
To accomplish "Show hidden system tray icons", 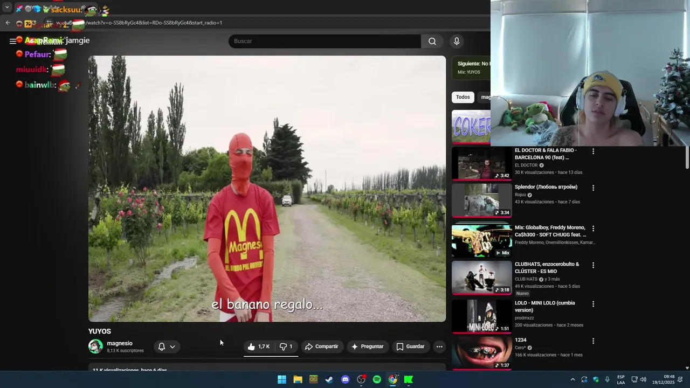I will pyautogui.click(x=572, y=379).
